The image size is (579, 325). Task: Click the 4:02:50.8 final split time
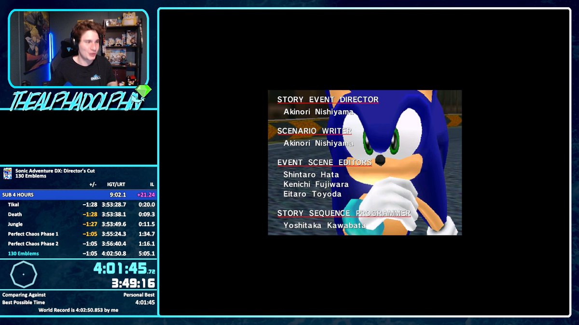point(114,253)
